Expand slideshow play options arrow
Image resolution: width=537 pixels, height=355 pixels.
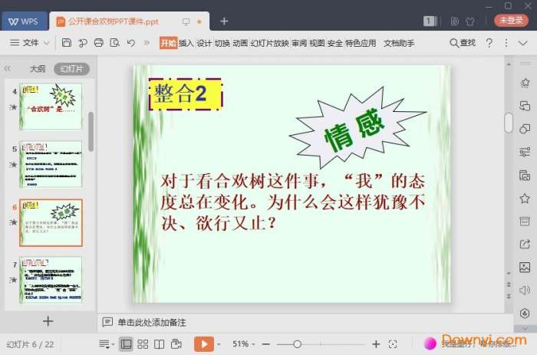coord(219,344)
